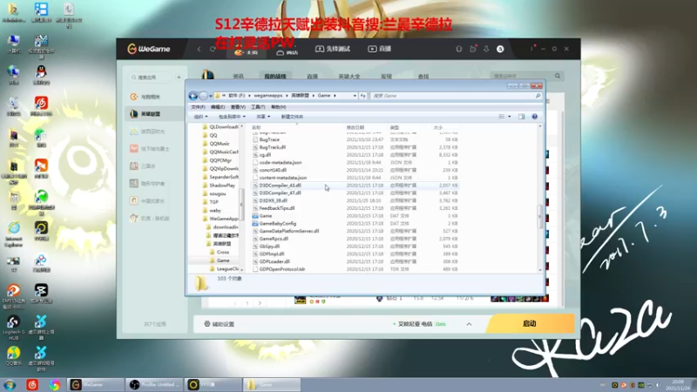Open the view options dropdown arrow

510,117
